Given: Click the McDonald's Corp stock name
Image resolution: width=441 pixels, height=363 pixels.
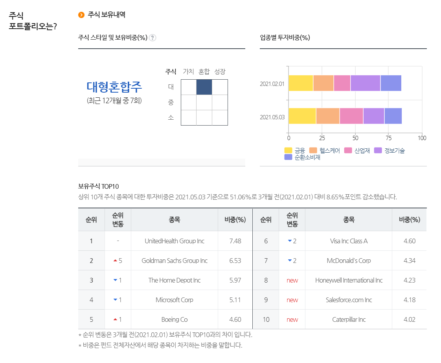Looking at the screenshot, I should 349,261.
